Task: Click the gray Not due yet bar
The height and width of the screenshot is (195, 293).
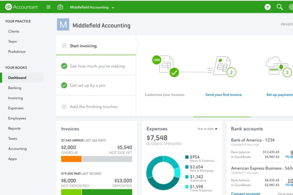Action: (x=107, y=159)
